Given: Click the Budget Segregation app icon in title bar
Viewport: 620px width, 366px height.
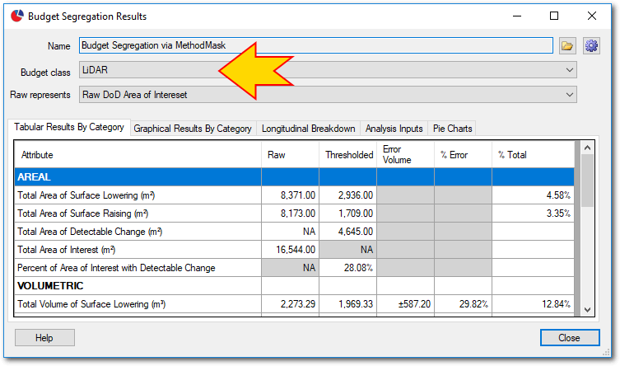Looking at the screenshot, I should (17, 16).
